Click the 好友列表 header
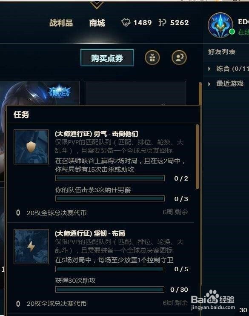 (222, 52)
